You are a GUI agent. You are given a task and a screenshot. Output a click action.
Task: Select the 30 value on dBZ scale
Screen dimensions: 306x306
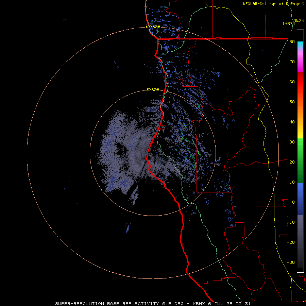point(292,142)
